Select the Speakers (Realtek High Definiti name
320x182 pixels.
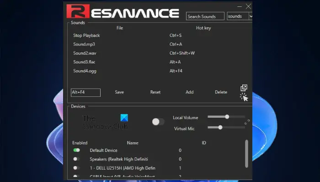tap(119, 159)
